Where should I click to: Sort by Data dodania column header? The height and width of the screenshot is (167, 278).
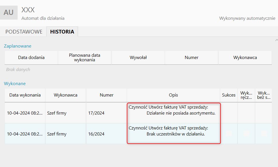pyautogui.click(x=31, y=58)
